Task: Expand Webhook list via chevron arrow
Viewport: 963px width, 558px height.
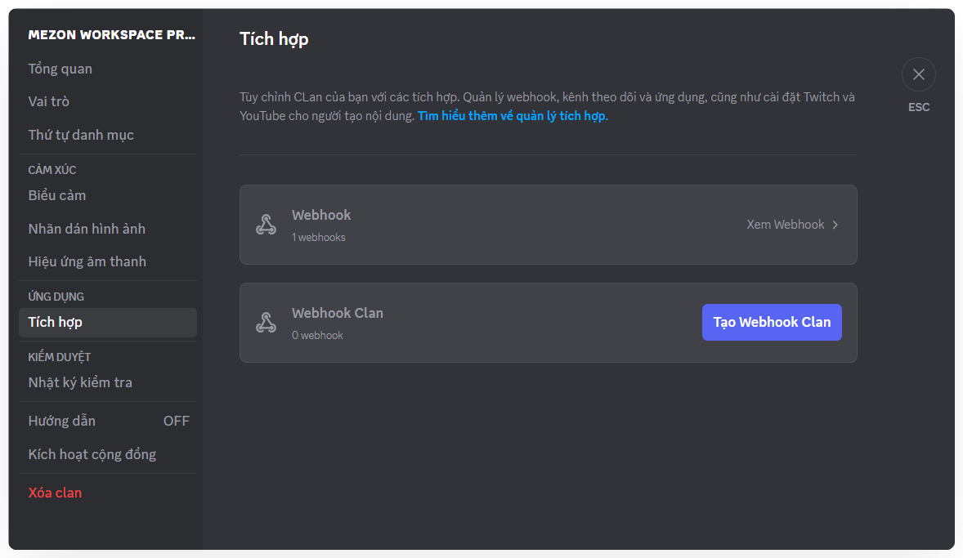Action: (835, 225)
